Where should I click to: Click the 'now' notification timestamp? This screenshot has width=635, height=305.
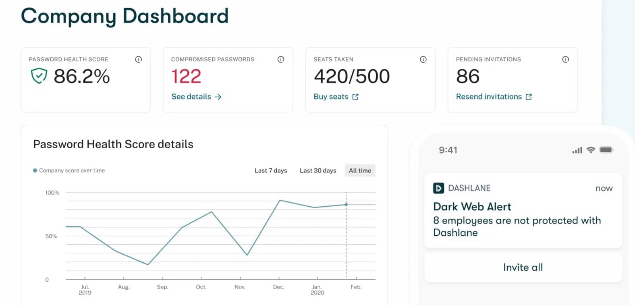coord(604,188)
